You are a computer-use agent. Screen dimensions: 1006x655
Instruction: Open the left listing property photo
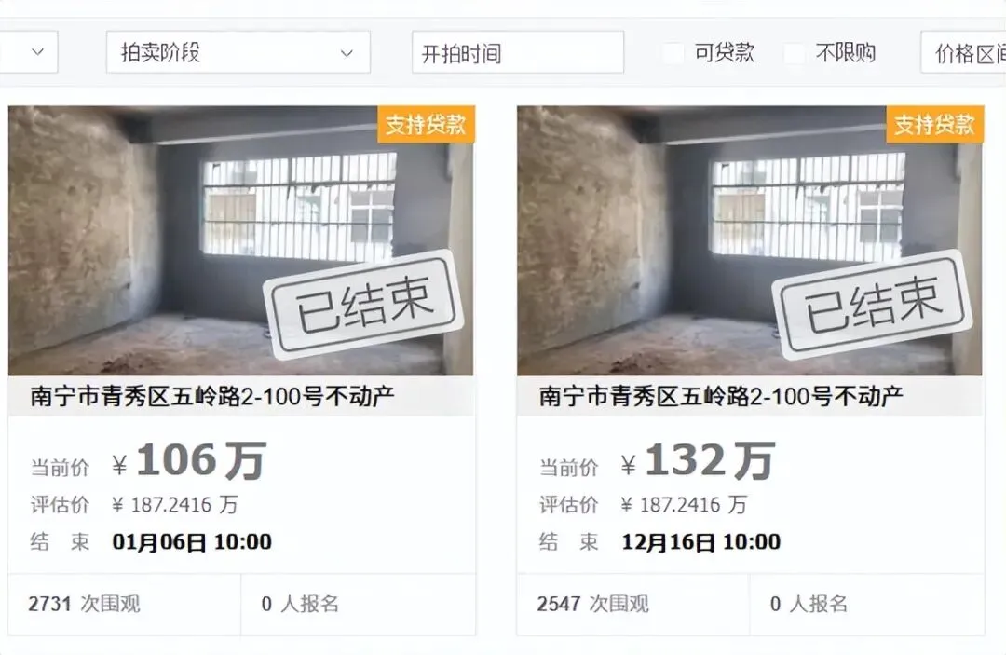pyautogui.click(x=240, y=240)
